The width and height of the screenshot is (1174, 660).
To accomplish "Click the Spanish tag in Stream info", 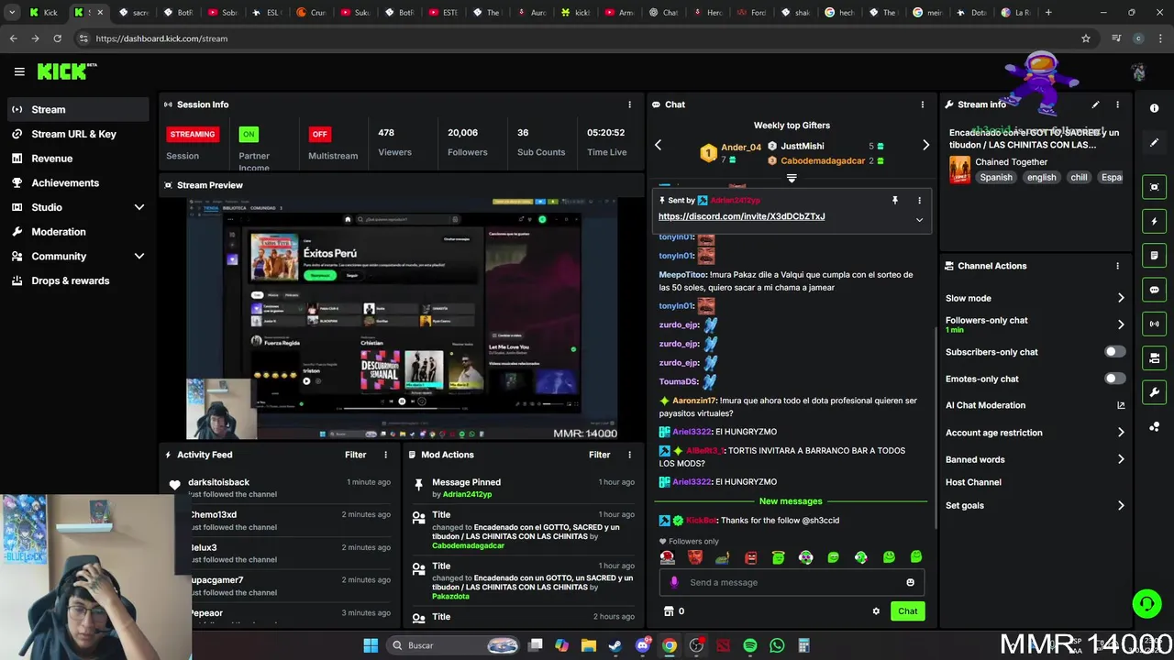I will 995,177.
